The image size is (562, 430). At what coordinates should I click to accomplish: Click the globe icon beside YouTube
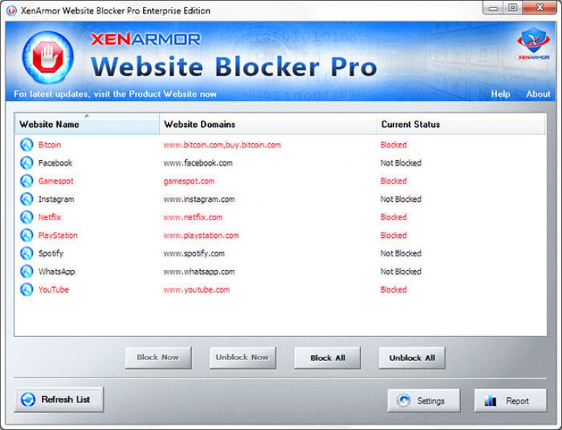(26, 290)
